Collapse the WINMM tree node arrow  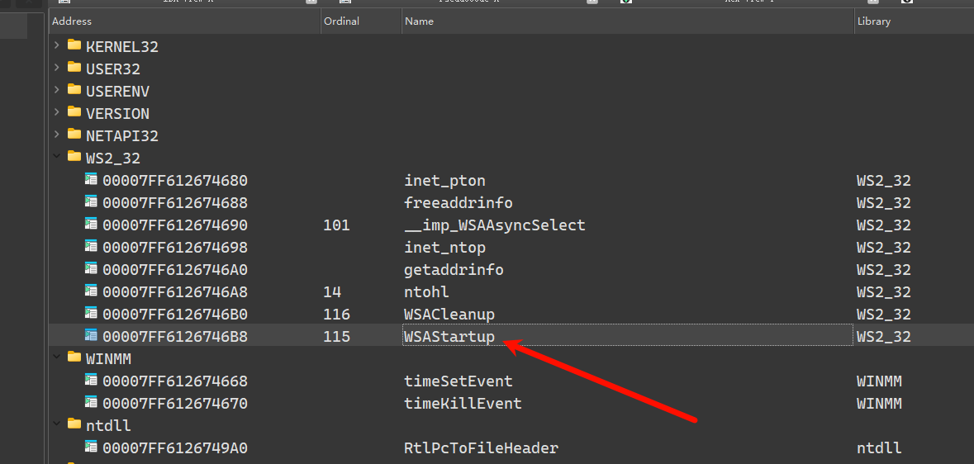pyautogui.click(x=57, y=358)
